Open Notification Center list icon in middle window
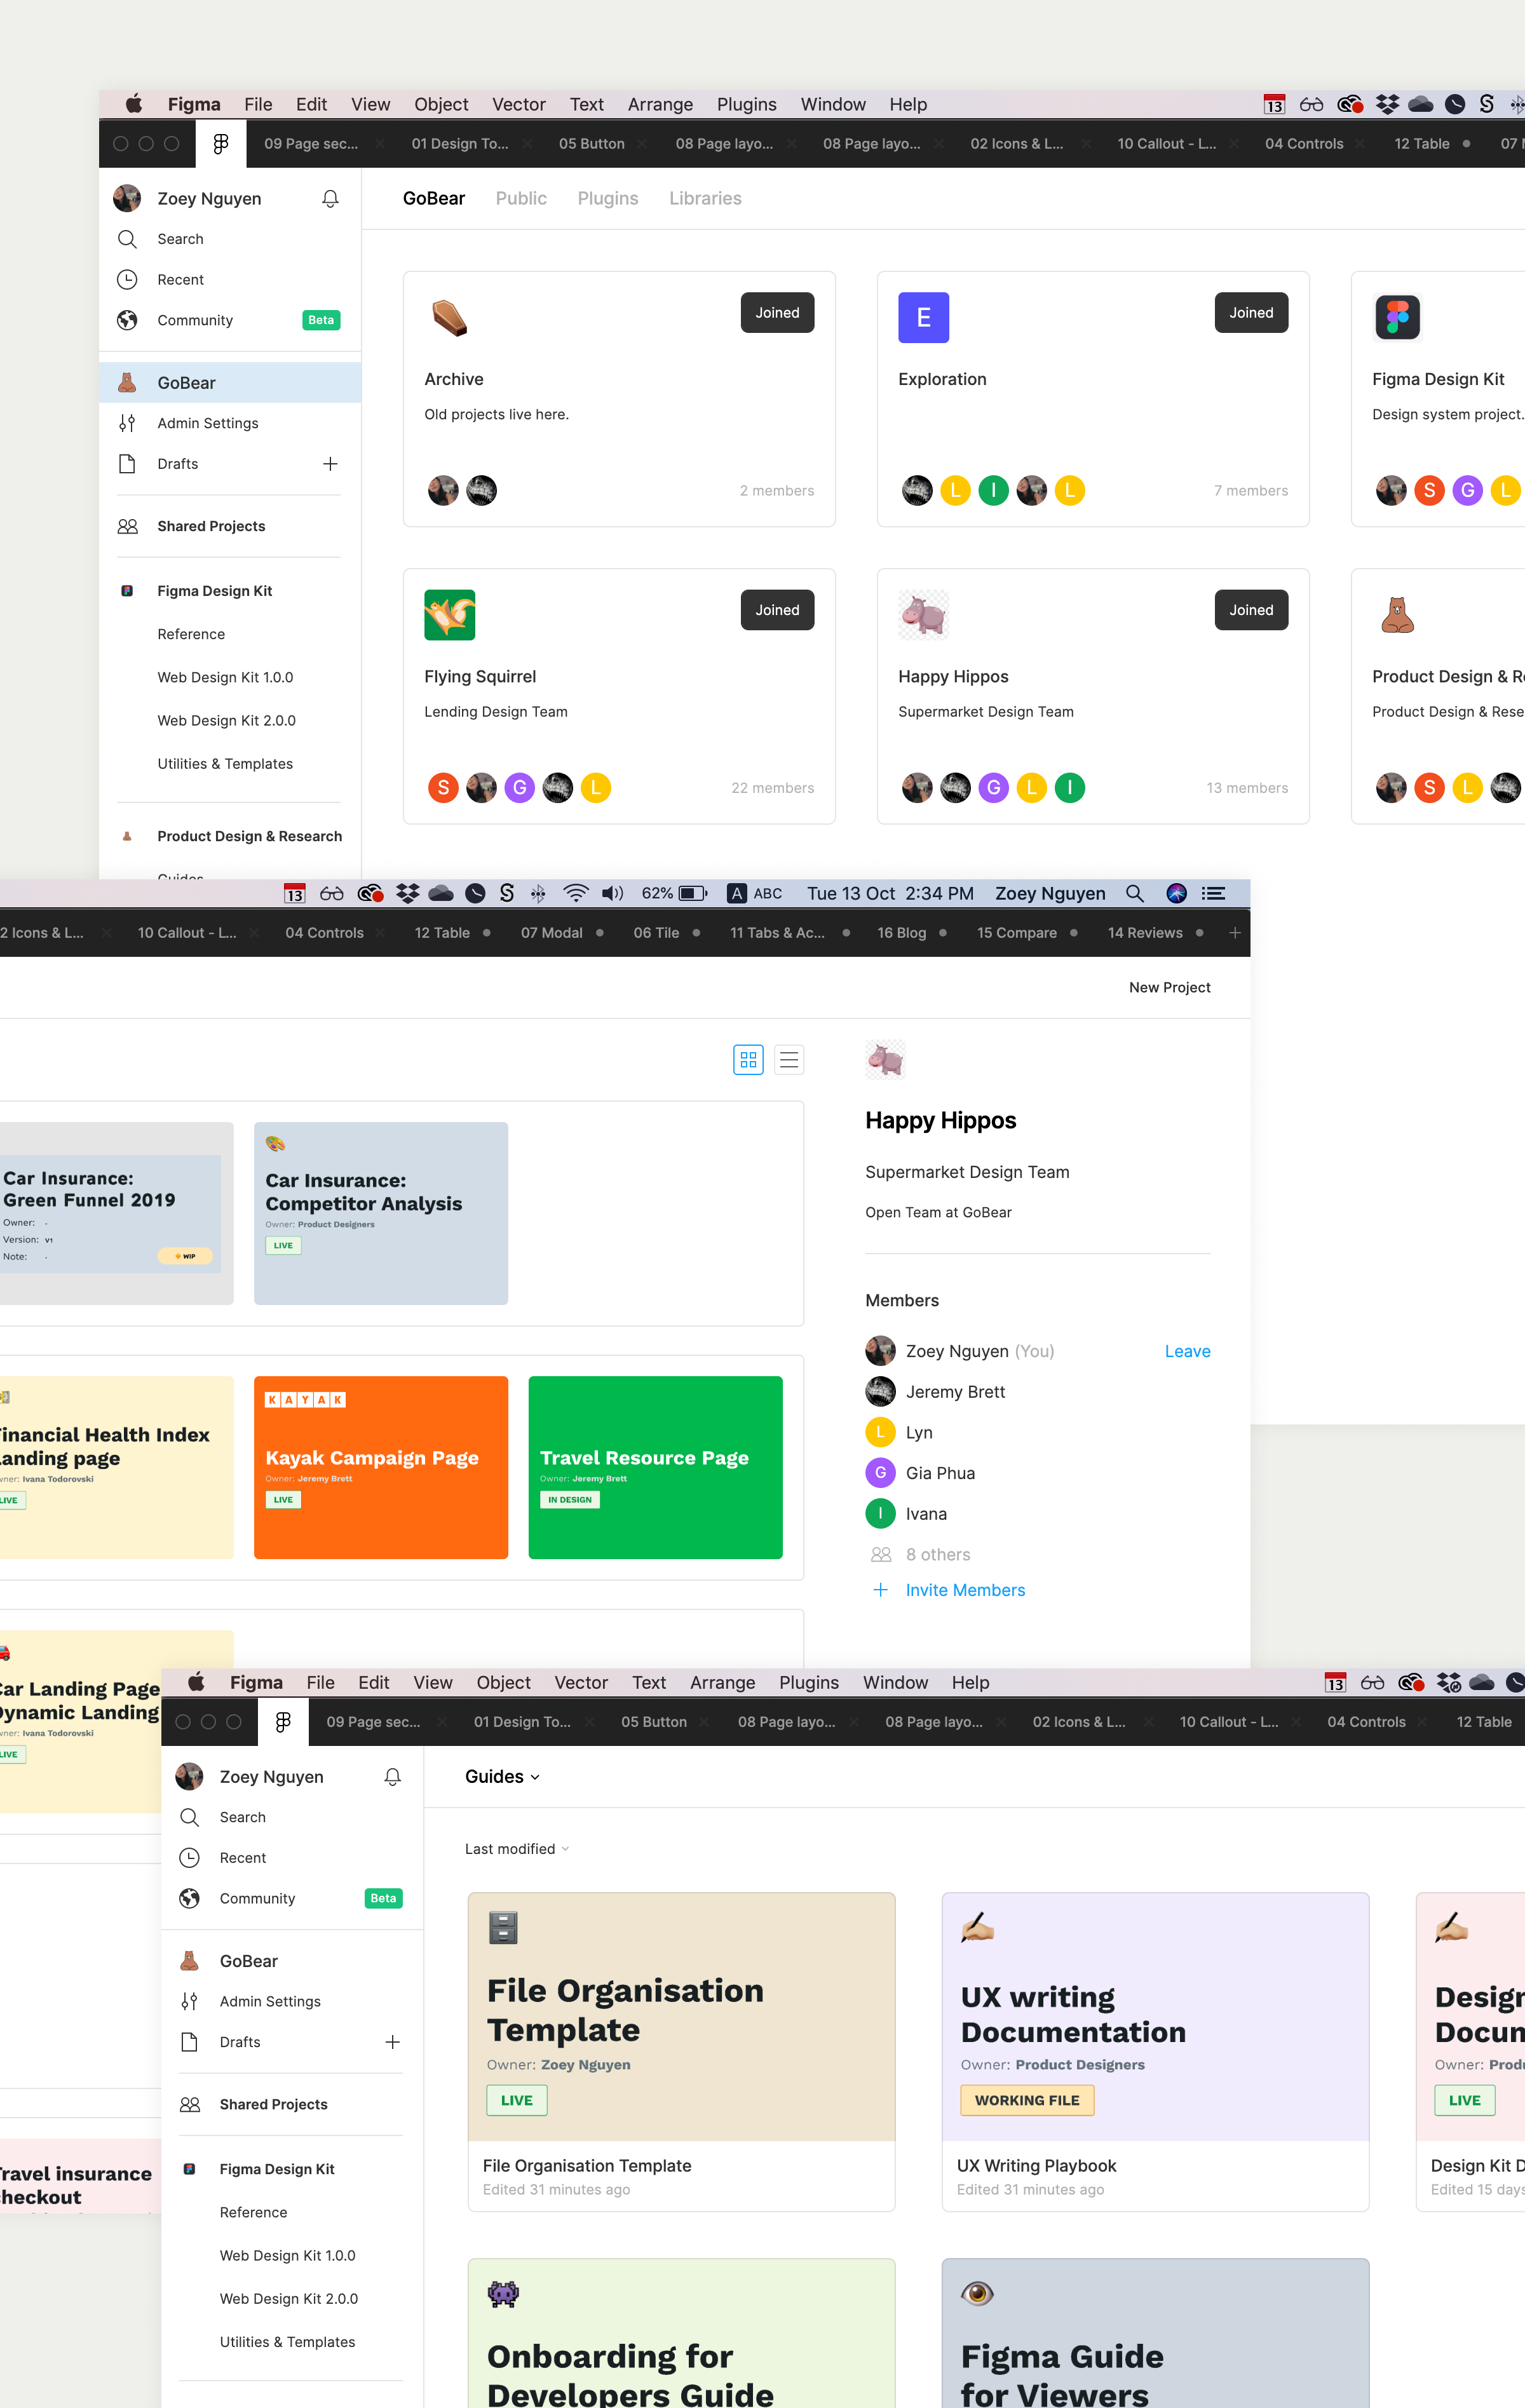Image resolution: width=1525 pixels, height=2408 pixels. [x=1214, y=893]
